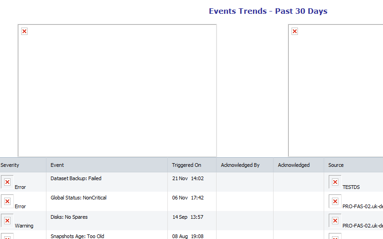Sort table by Severity column header
The height and width of the screenshot is (239, 383).
pos(10,165)
